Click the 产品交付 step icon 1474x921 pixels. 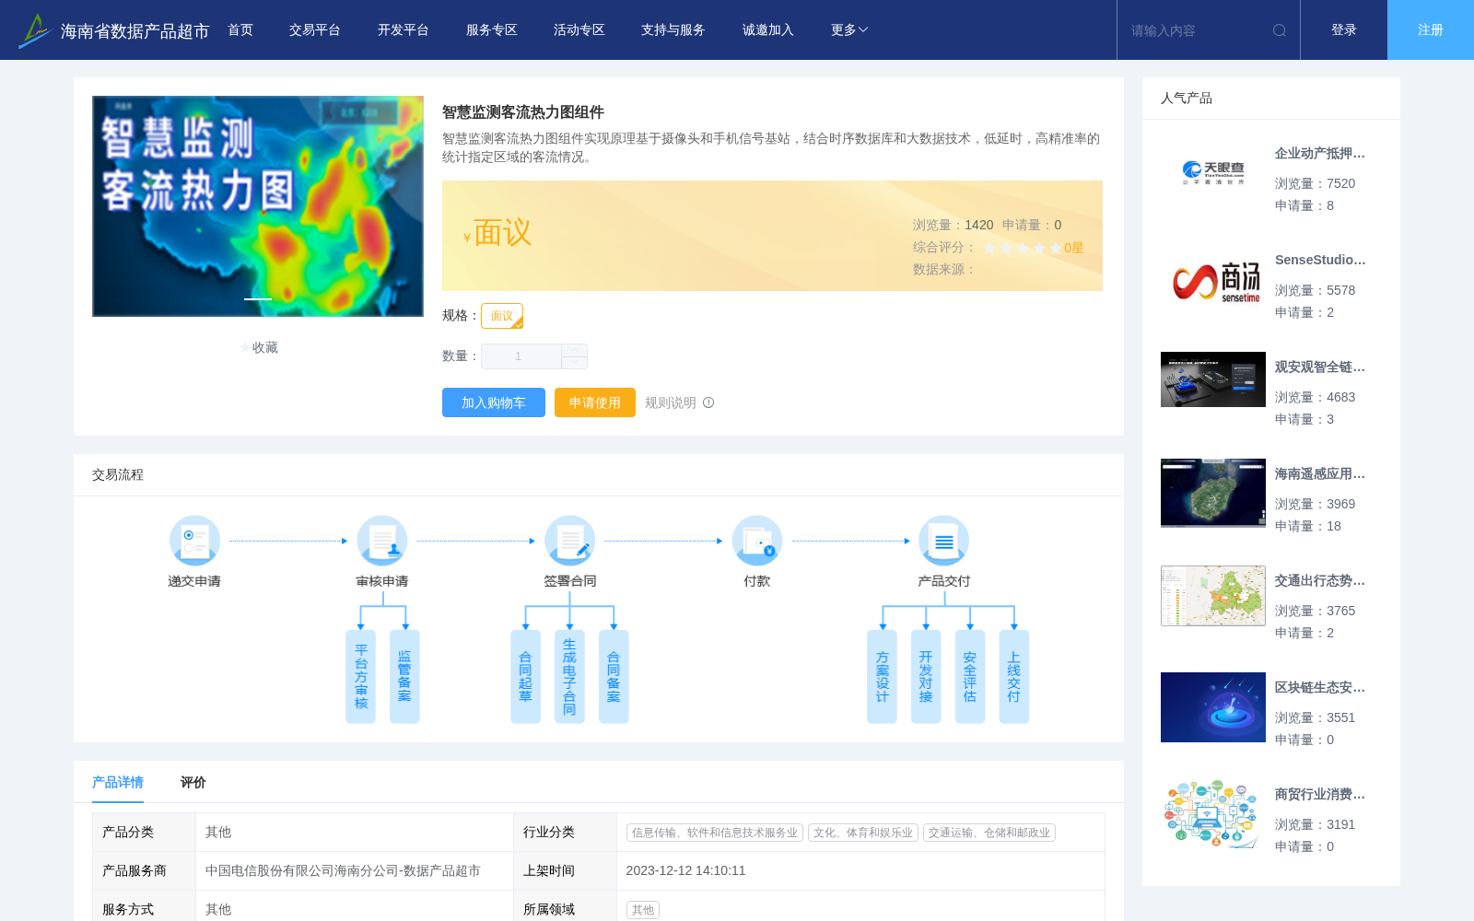click(x=944, y=541)
